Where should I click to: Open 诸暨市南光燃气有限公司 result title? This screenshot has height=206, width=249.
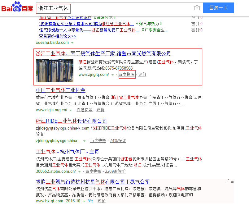pos(103,54)
